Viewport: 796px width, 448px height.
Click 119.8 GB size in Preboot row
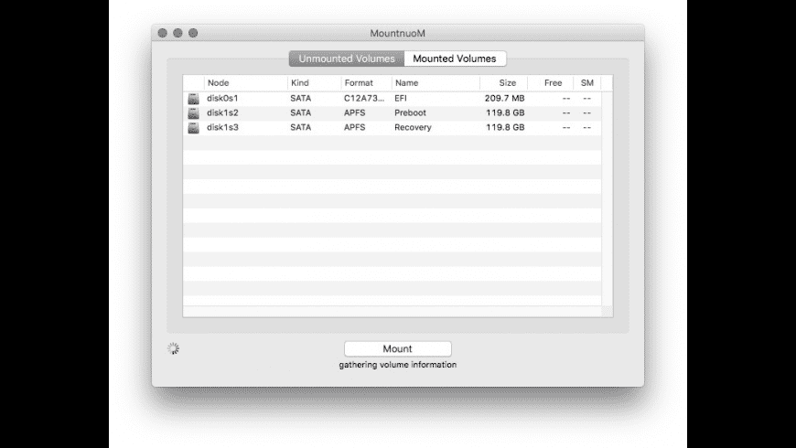coord(505,112)
